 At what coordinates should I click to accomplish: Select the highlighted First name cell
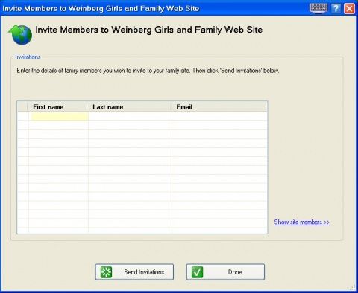tap(60, 117)
